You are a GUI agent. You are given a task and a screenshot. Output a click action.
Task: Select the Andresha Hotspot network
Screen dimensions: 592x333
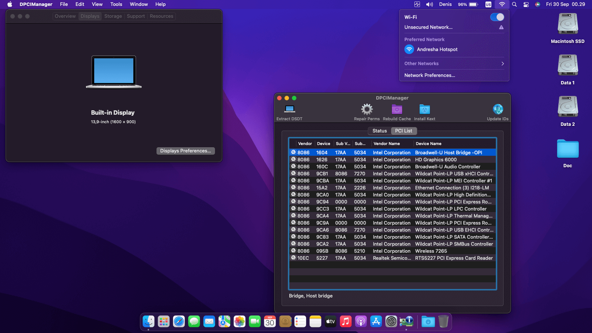(454, 49)
